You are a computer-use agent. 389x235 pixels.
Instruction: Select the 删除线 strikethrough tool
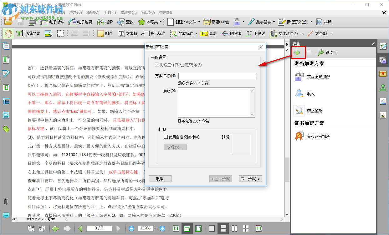click(x=231, y=33)
